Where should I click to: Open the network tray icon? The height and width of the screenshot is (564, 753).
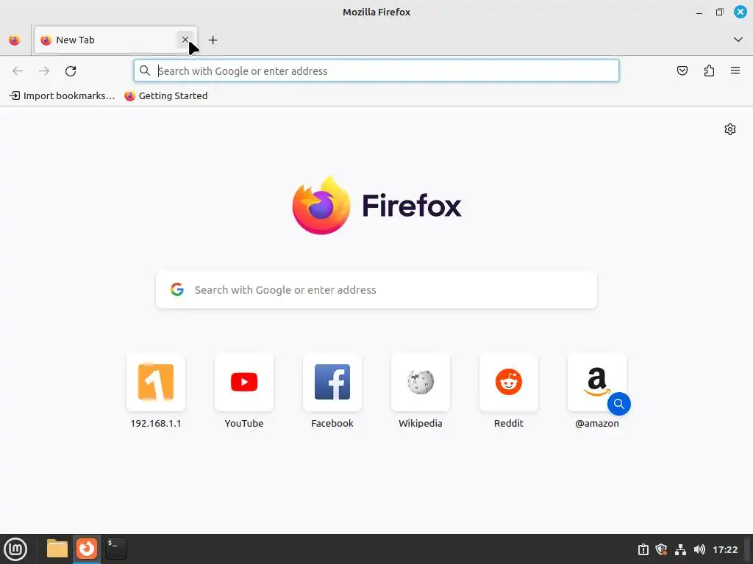click(680, 549)
